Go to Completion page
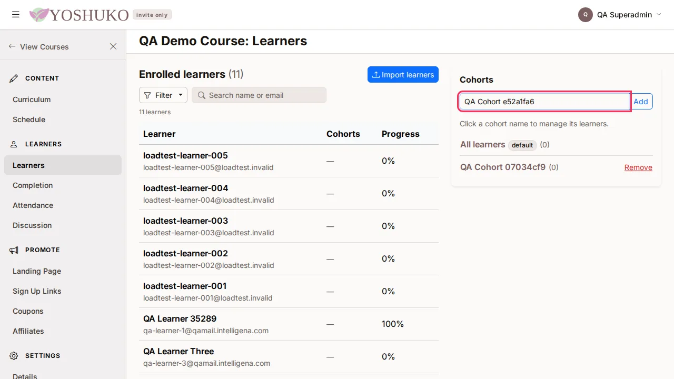This screenshot has width=674, height=379. point(33,185)
